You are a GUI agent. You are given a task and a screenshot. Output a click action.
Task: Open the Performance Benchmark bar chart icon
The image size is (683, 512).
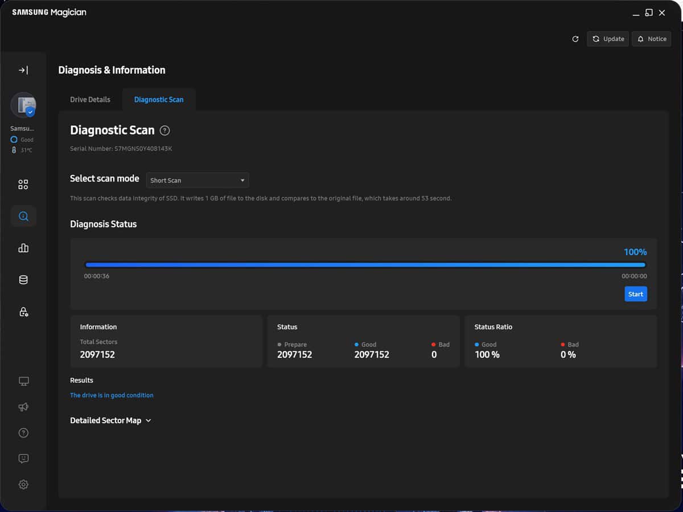click(23, 248)
